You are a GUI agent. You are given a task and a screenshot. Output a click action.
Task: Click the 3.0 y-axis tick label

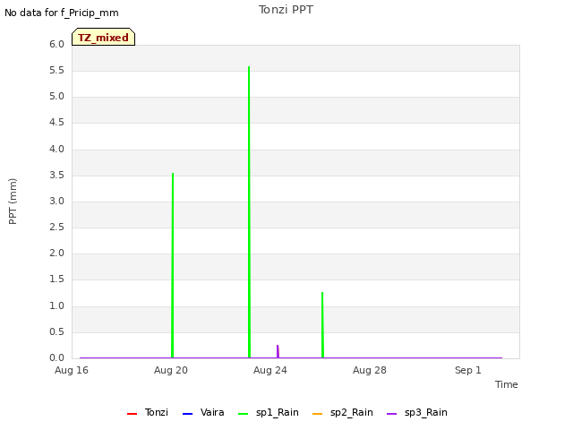(56, 201)
